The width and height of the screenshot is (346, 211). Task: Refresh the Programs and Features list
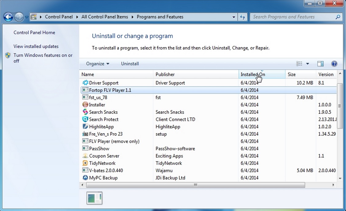[x=242, y=17]
